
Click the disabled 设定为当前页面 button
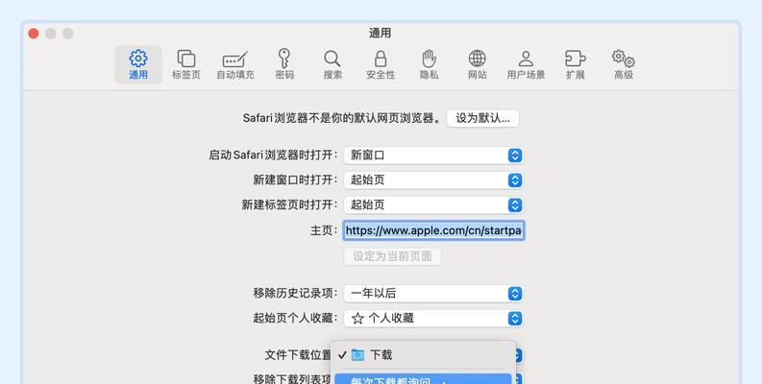tap(393, 256)
